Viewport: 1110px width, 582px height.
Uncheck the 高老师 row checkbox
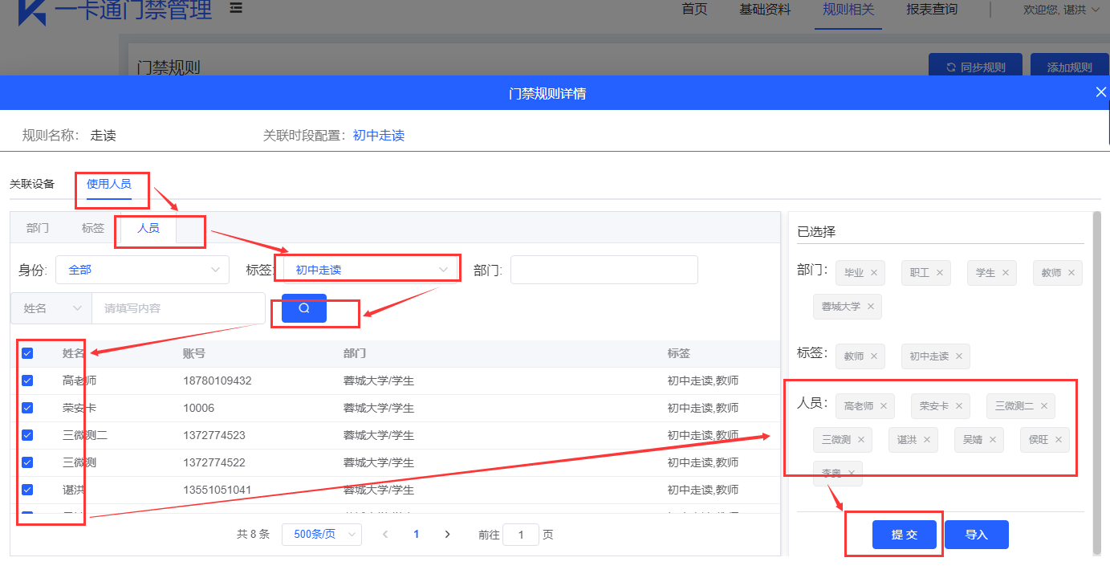coord(27,381)
